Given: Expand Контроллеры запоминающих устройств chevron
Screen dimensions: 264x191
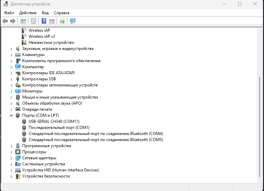Looking at the screenshot, I should (x=11, y=85).
